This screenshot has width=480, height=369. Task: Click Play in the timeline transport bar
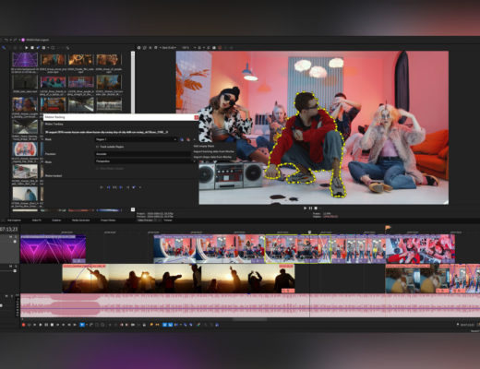(41, 325)
